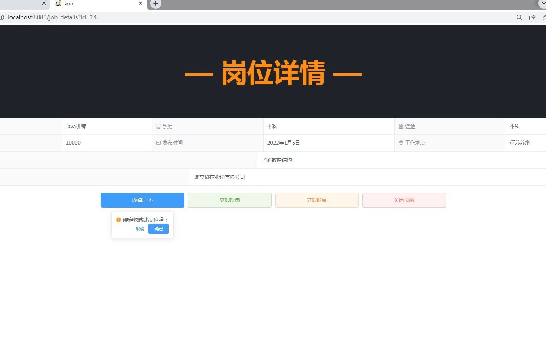The height and width of the screenshot is (341, 546).
Task: Click the 10000 salary value
Action: click(73, 143)
